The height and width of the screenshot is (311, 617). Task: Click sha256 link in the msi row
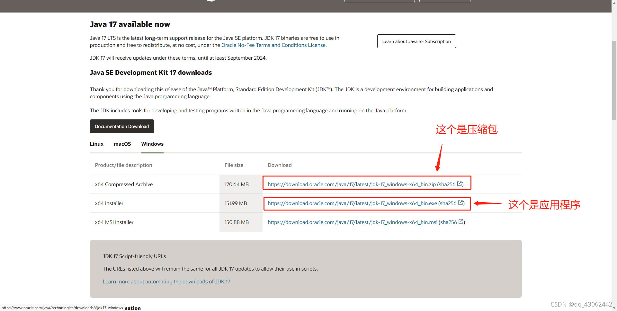pyautogui.click(x=449, y=222)
